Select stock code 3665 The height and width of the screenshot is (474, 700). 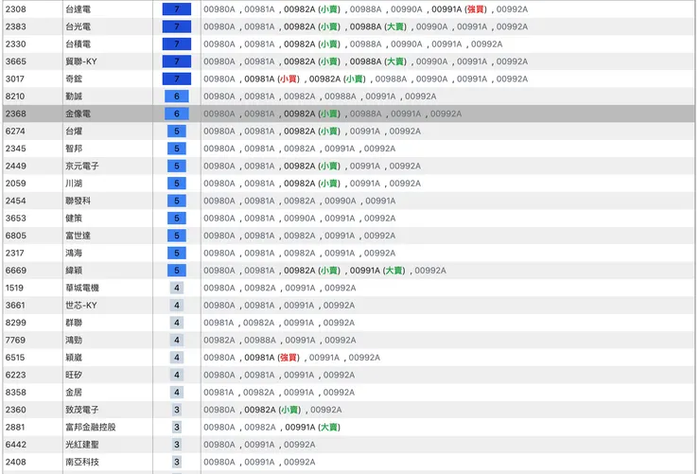(16, 61)
